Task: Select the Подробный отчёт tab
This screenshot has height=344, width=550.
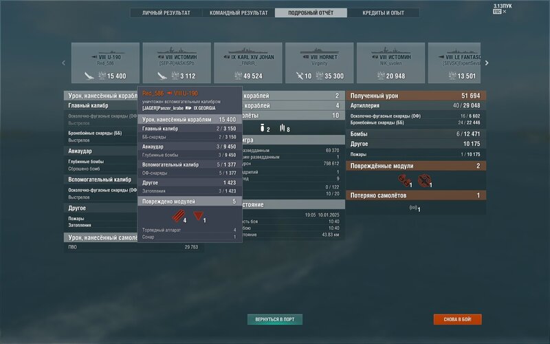Action: [310, 13]
